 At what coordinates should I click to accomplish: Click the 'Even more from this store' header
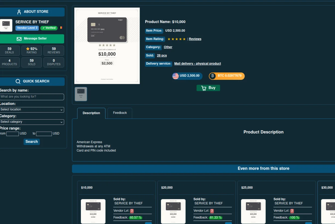click(264, 169)
